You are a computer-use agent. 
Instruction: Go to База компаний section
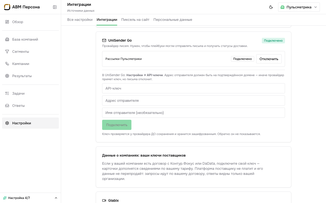[x=30, y=39]
